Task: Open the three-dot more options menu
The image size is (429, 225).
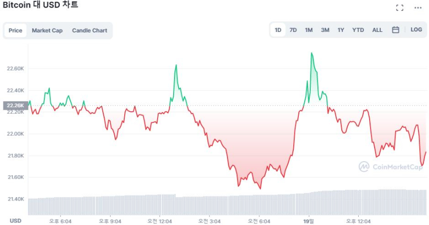Action: tap(418, 7)
